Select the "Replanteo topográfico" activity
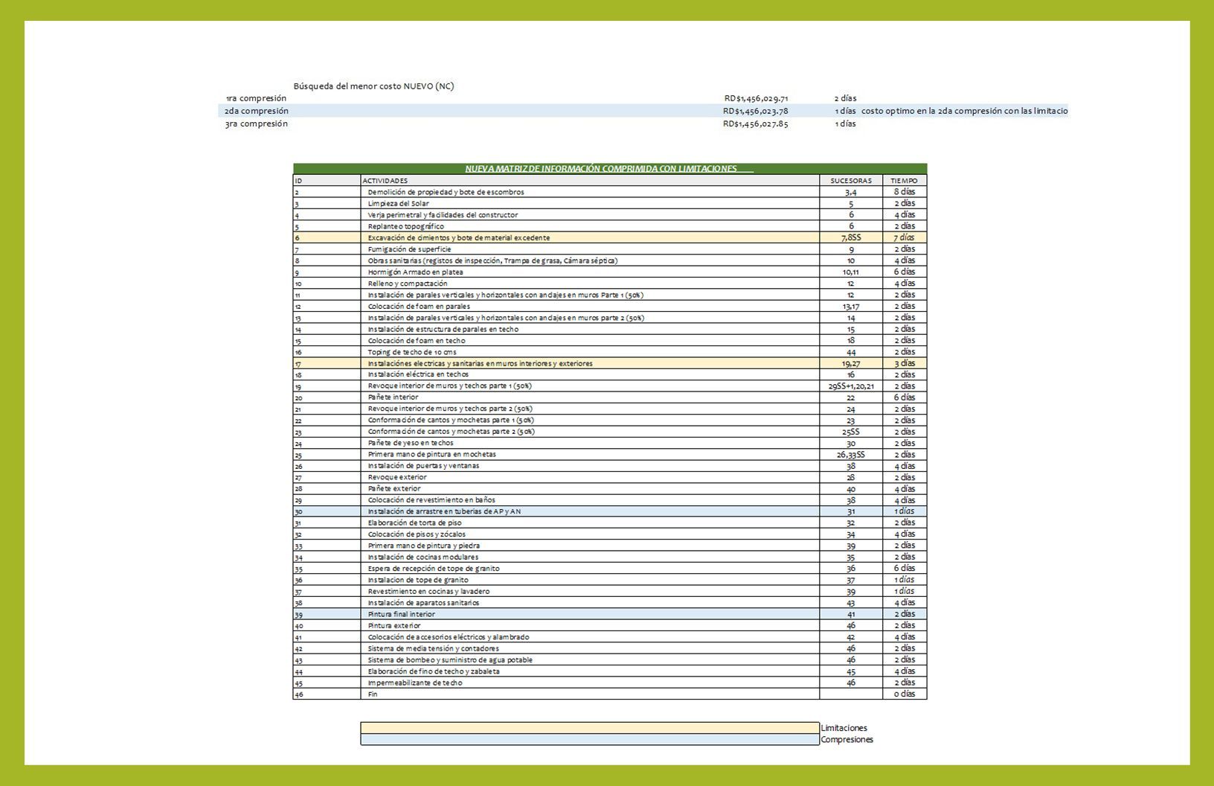Image resolution: width=1214 pixels, height=786 pixels. point(405,226)
